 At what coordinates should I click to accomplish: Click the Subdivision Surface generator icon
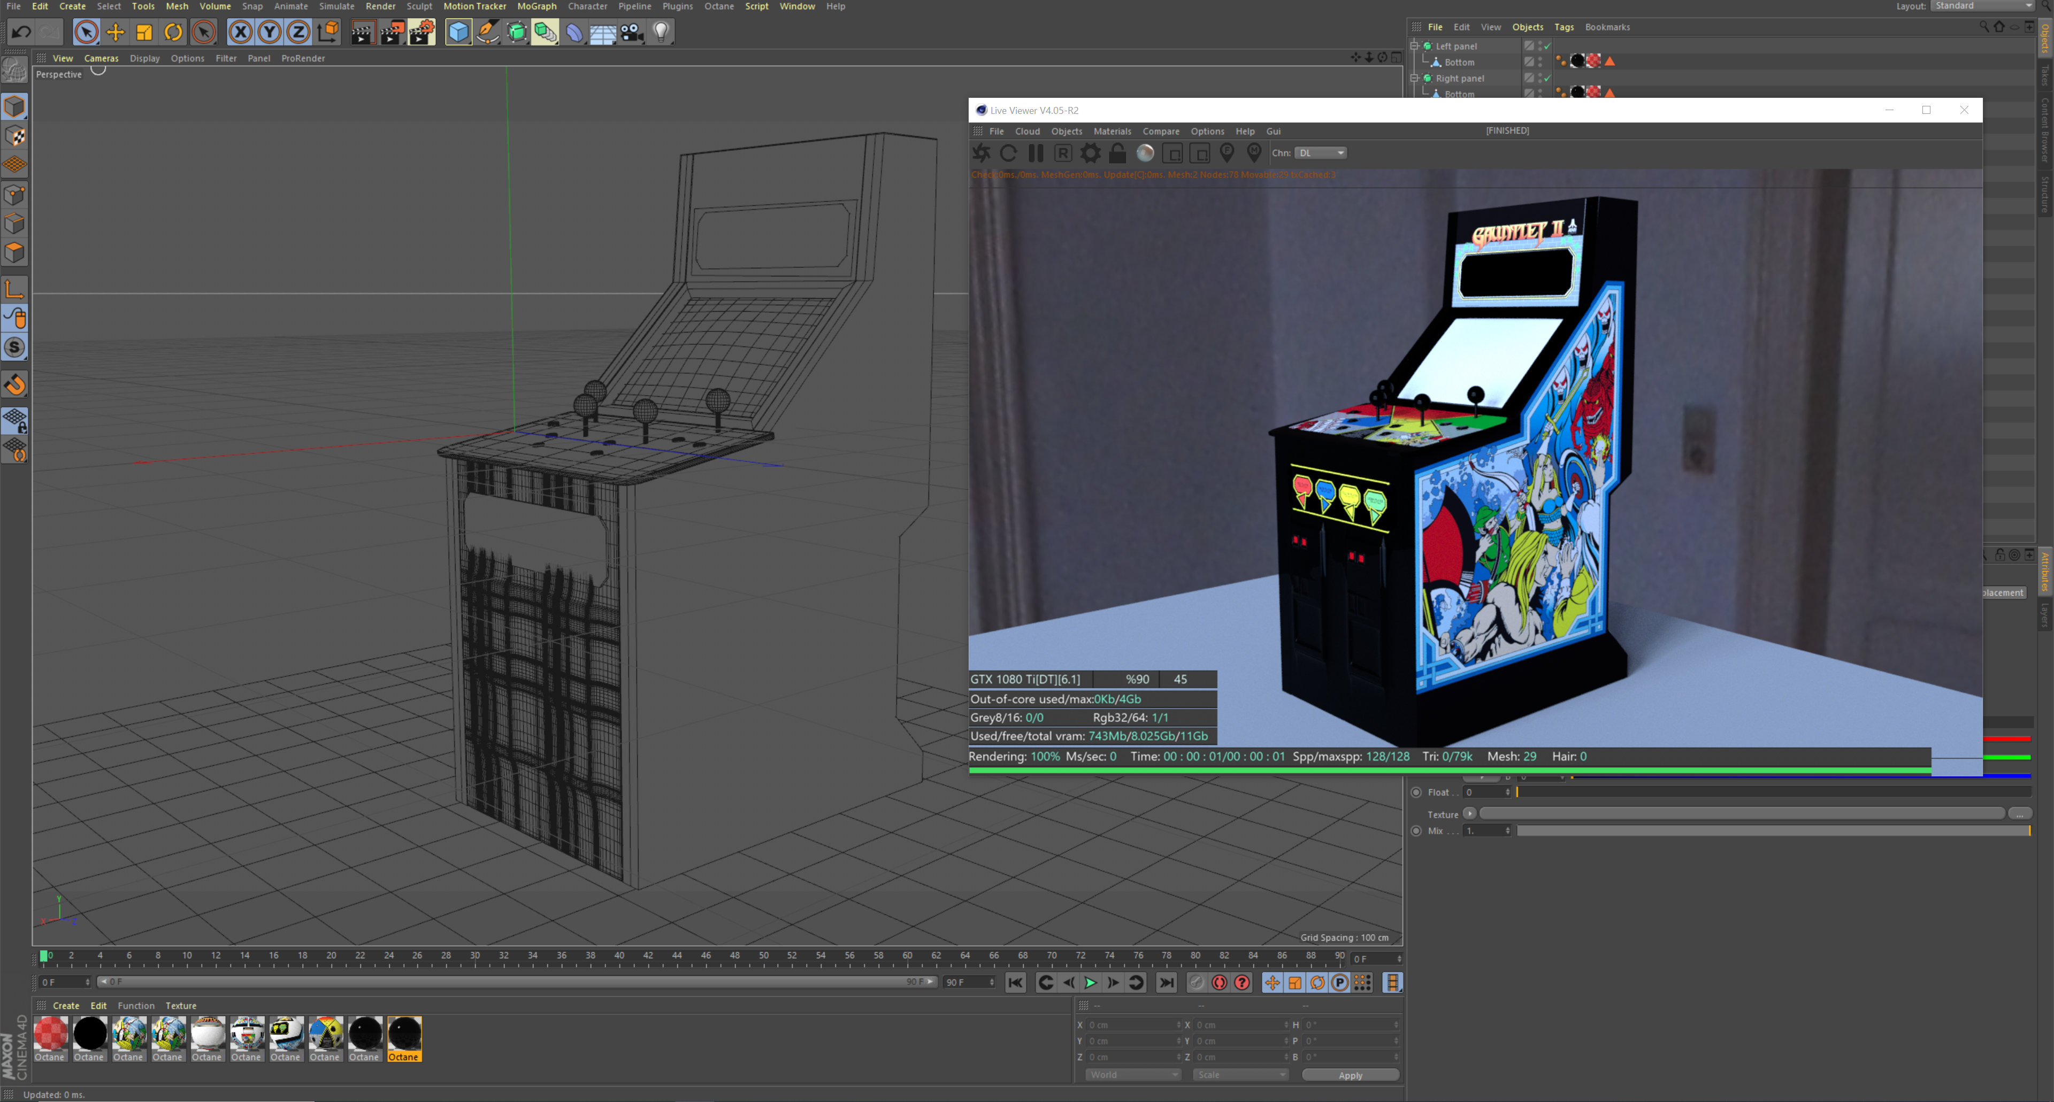517,32
